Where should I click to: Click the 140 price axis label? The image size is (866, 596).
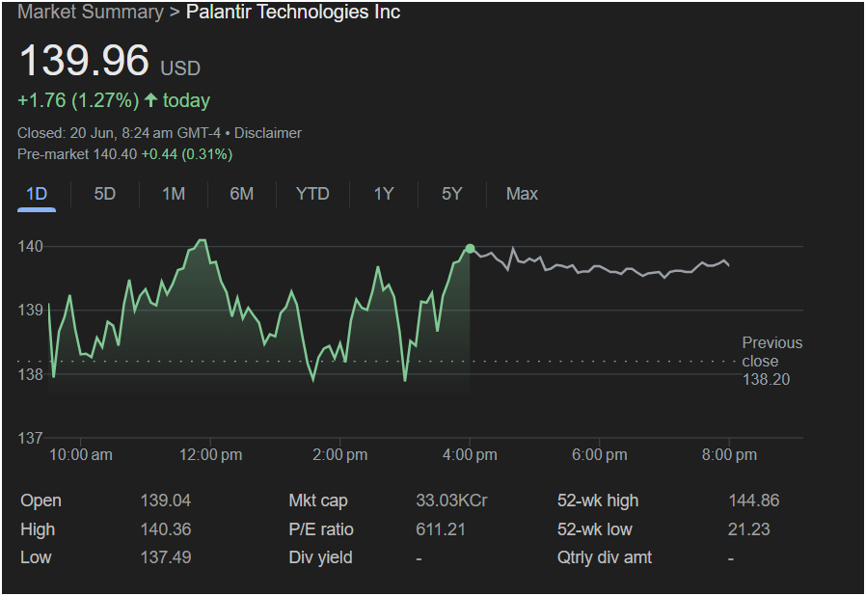[x=30, y=246]
